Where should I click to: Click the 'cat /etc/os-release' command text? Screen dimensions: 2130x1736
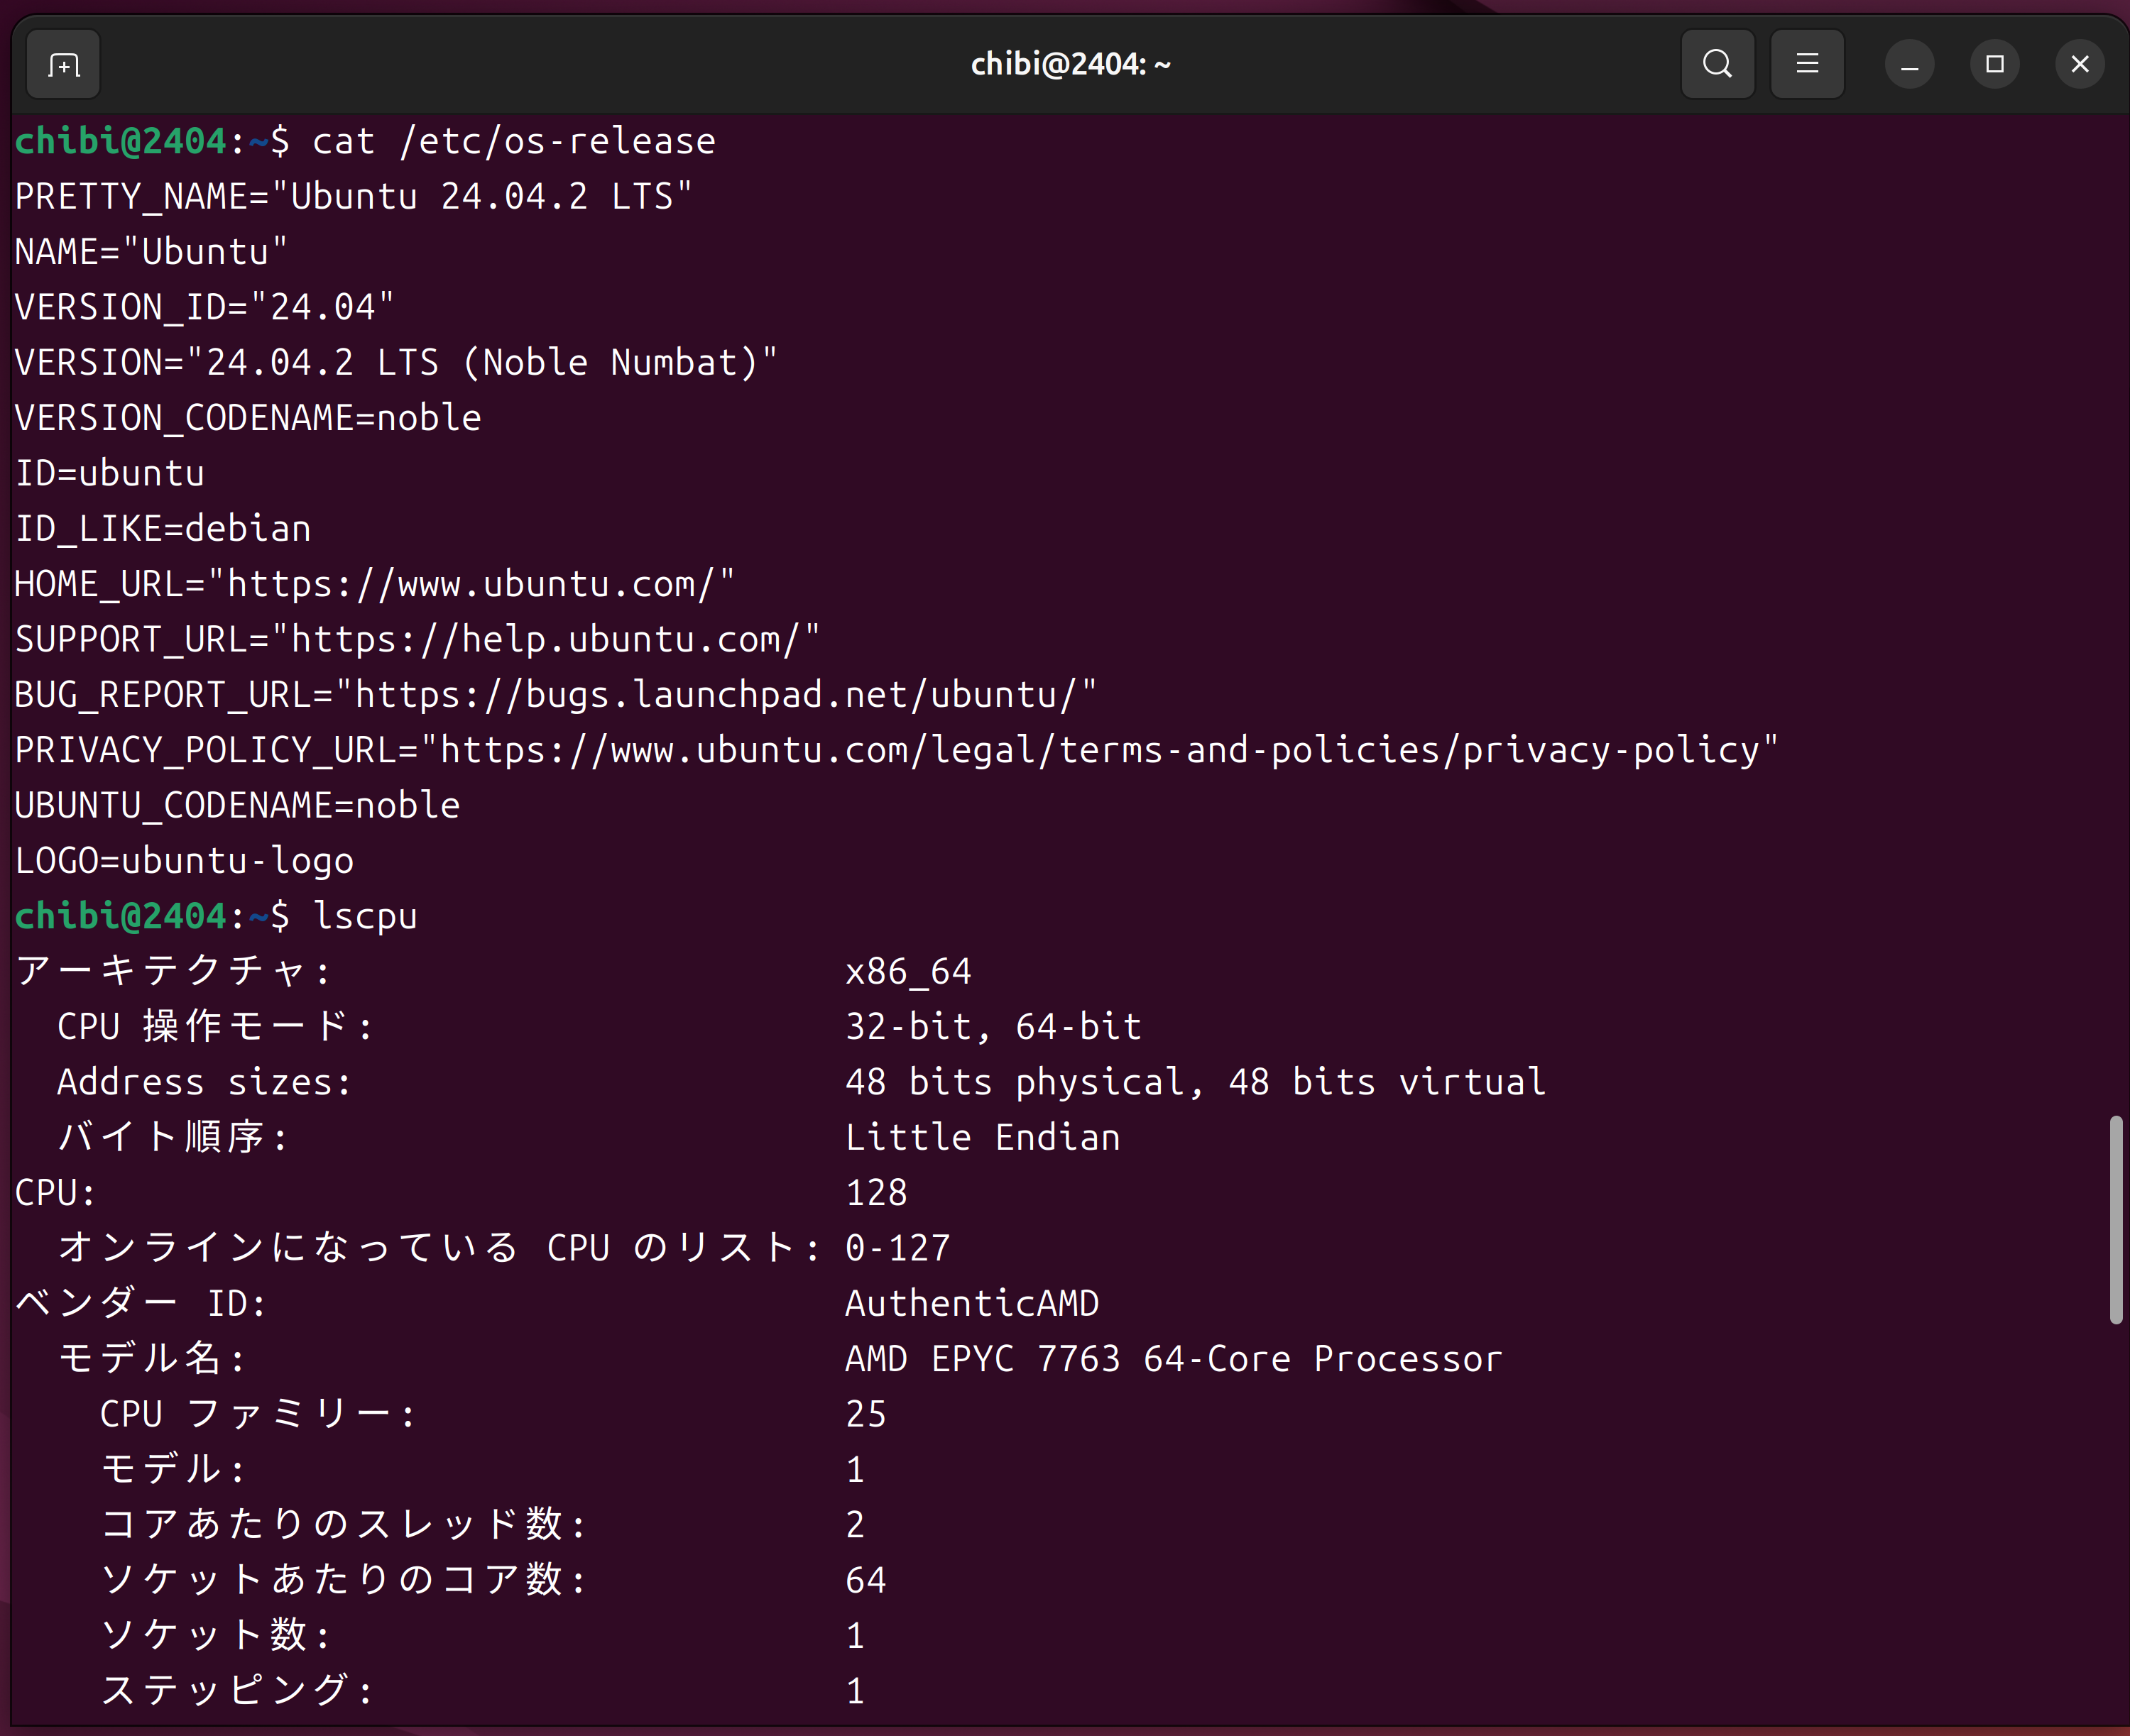(x=513, y=142)
